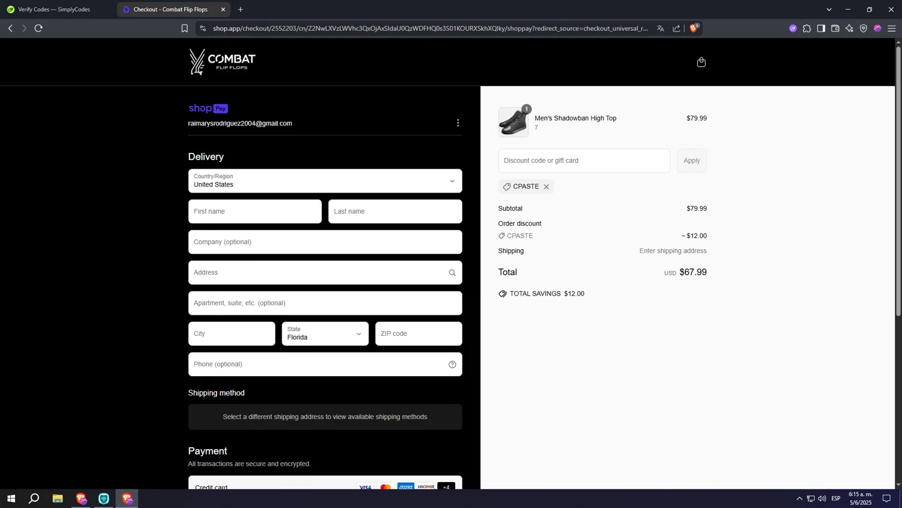View site information icon in address bar
The height and width of the screenshot is (508, 902).
pyautogui.click(x=203, y=28)
